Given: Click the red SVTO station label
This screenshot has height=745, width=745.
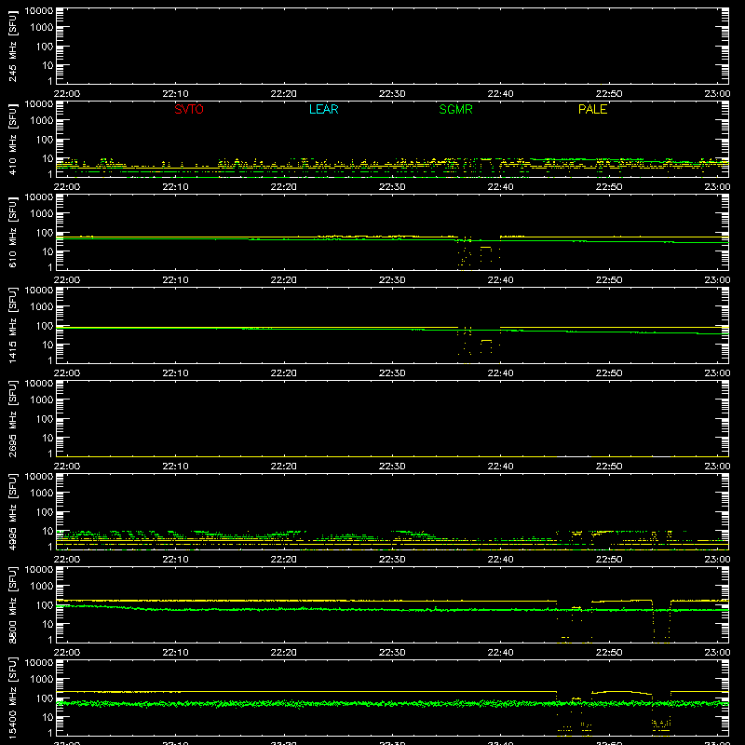Looking at the screenshot, I should tap(189, 109).
